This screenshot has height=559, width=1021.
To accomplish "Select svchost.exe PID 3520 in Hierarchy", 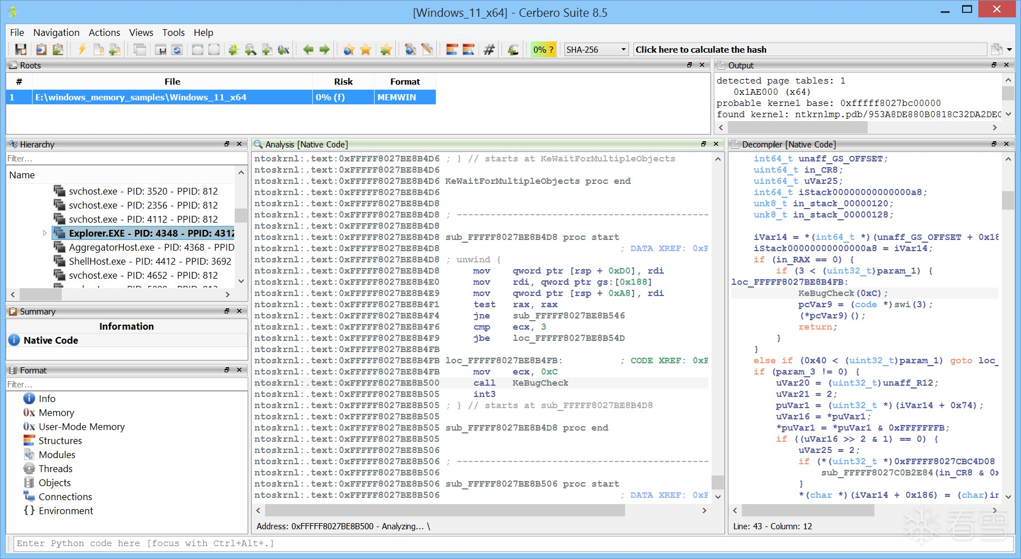I will point(143,191).
